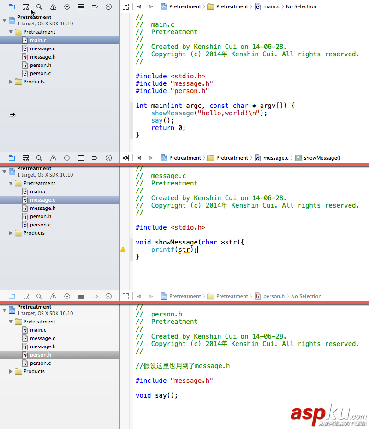Open Project navigator in middle panel
The height and width of the screenshot is (429, 369).
[x=12, y=158]
